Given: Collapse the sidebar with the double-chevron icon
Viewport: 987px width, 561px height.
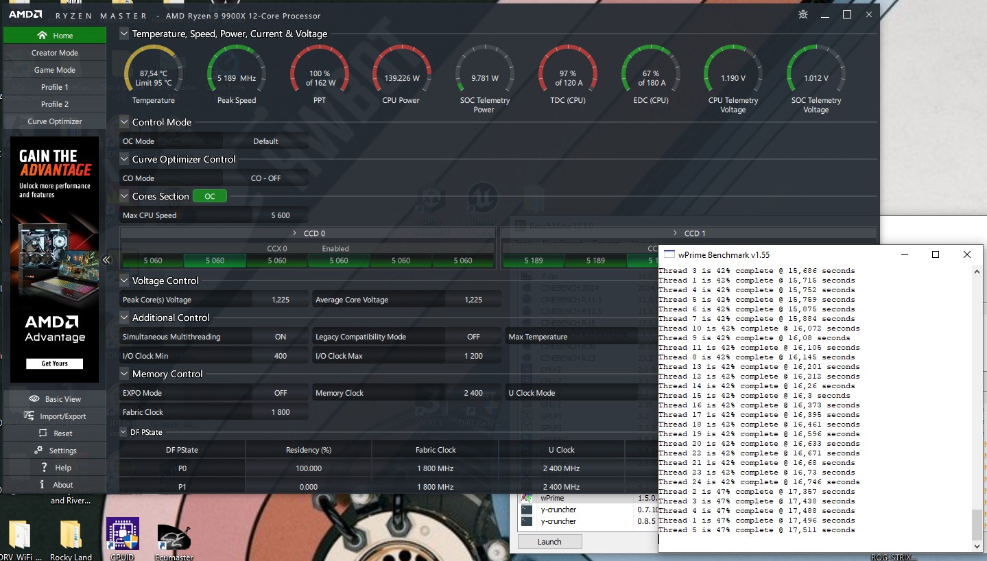Looking at the screenshot, I should 106,260.
